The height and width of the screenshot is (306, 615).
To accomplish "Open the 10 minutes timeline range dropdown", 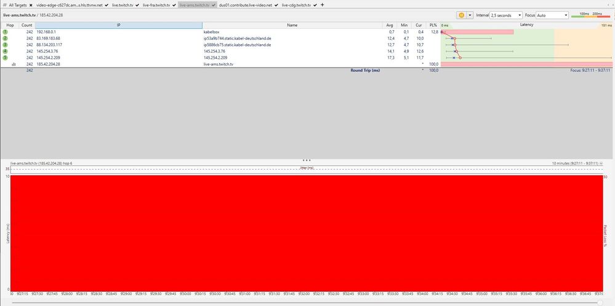I will click(x=601, y=163).
